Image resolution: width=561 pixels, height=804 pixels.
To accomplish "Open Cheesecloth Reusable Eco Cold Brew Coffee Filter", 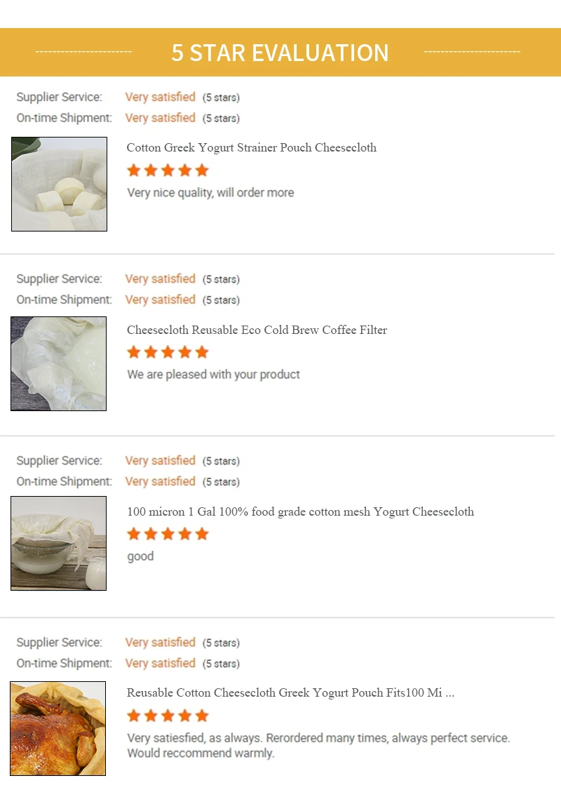I will coord(257,330).
